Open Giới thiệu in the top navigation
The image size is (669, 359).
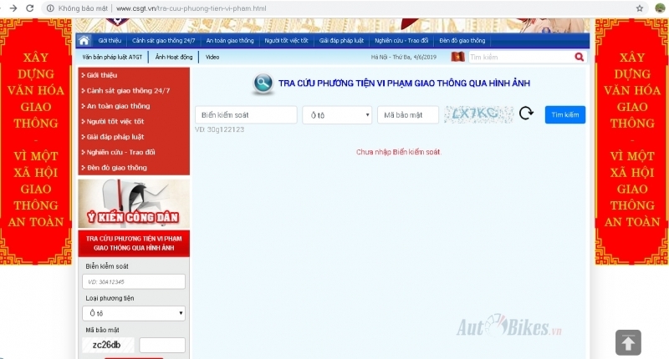pos(110,40)
